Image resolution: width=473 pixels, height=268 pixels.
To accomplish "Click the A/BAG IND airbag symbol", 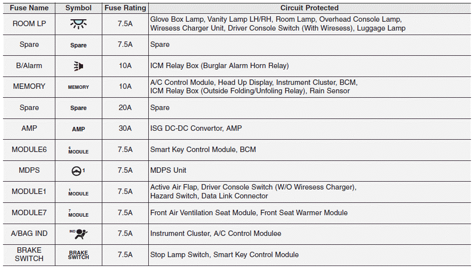I will pos(78,233).
